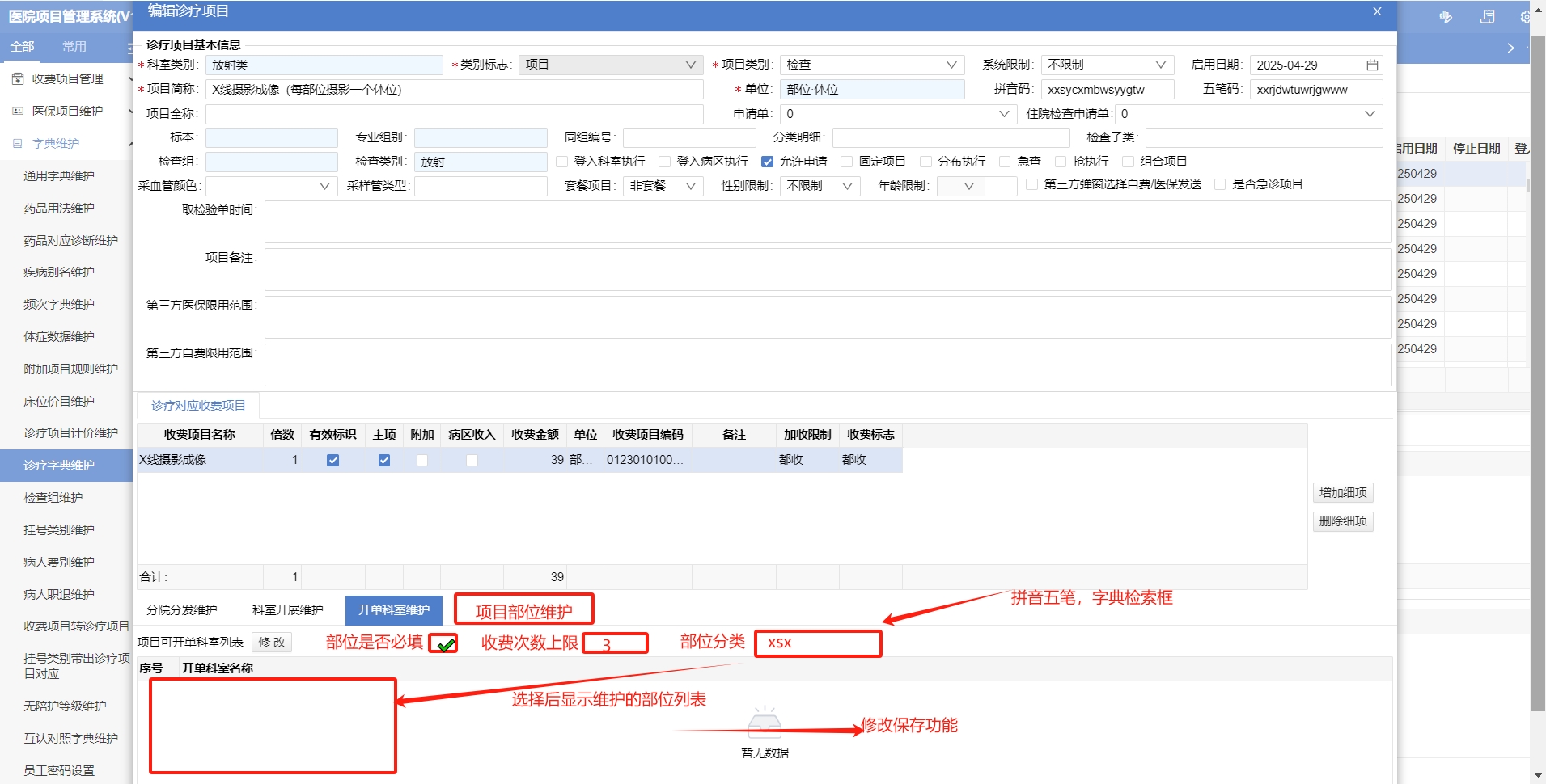Switch to the 科室开展维护 tab
The height and width of the screenshot is (784, 1546).
click(287, 610)
